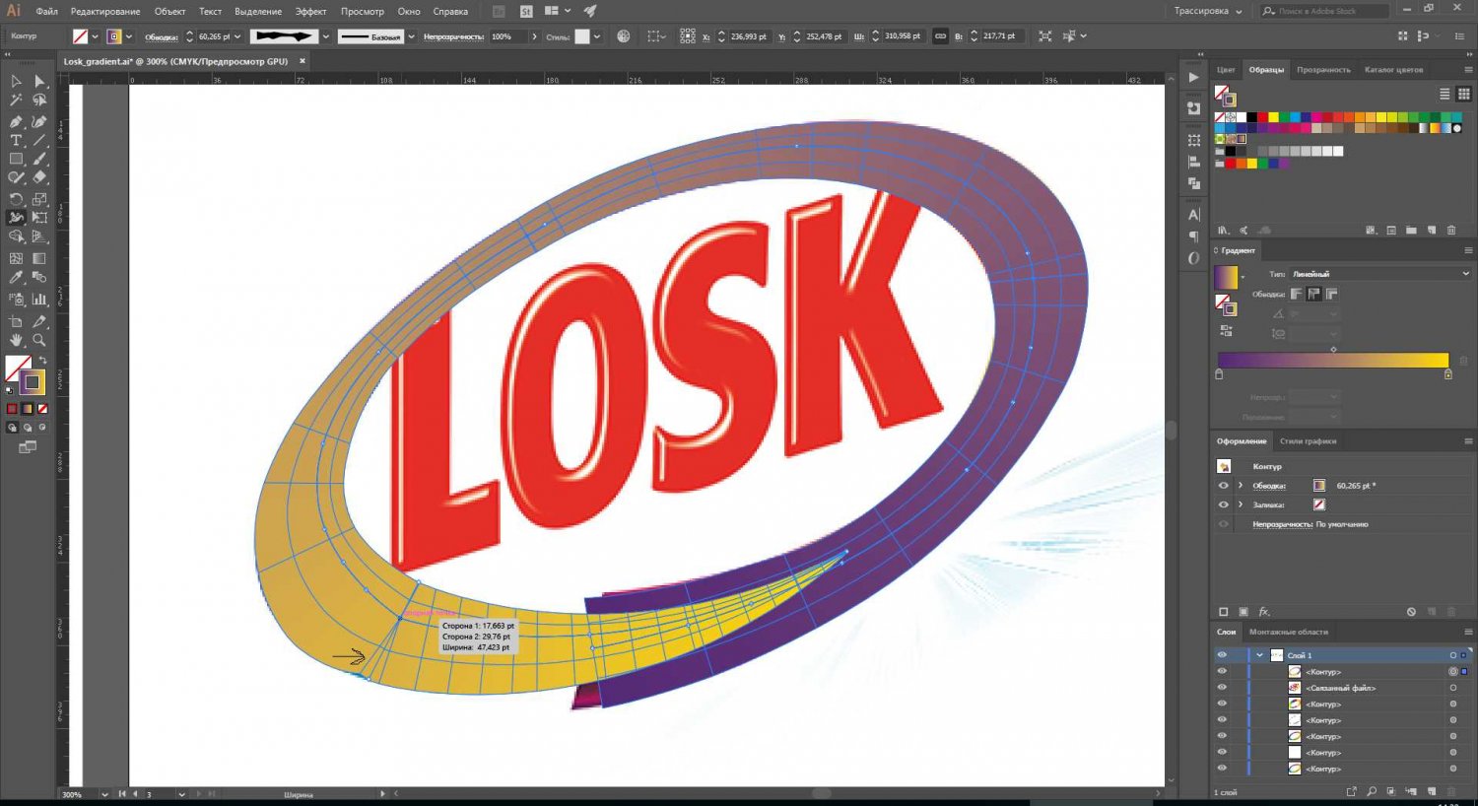Click the right yellow gradient stop

click(1447, 374)
